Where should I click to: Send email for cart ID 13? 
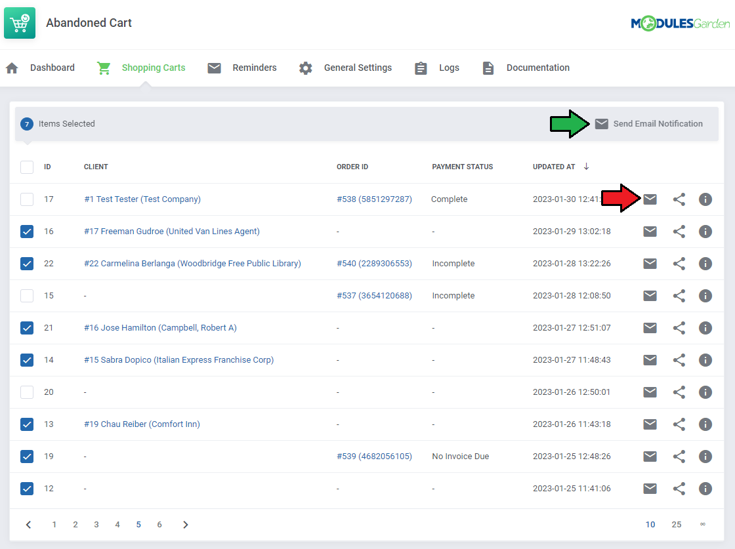pyautogui.click(x=650, y=424)
